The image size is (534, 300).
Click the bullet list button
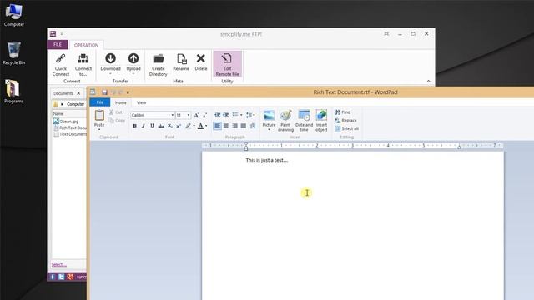coord(235,115)
